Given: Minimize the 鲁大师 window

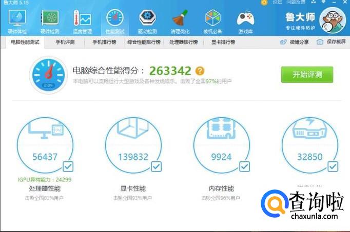Looking at the screenshot, I should 334,2.
